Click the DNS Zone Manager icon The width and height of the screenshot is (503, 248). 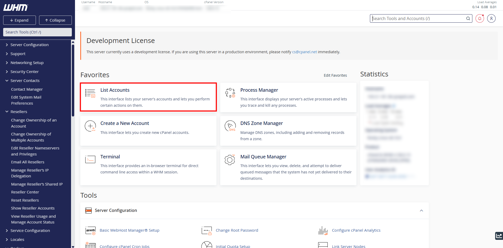230,126
